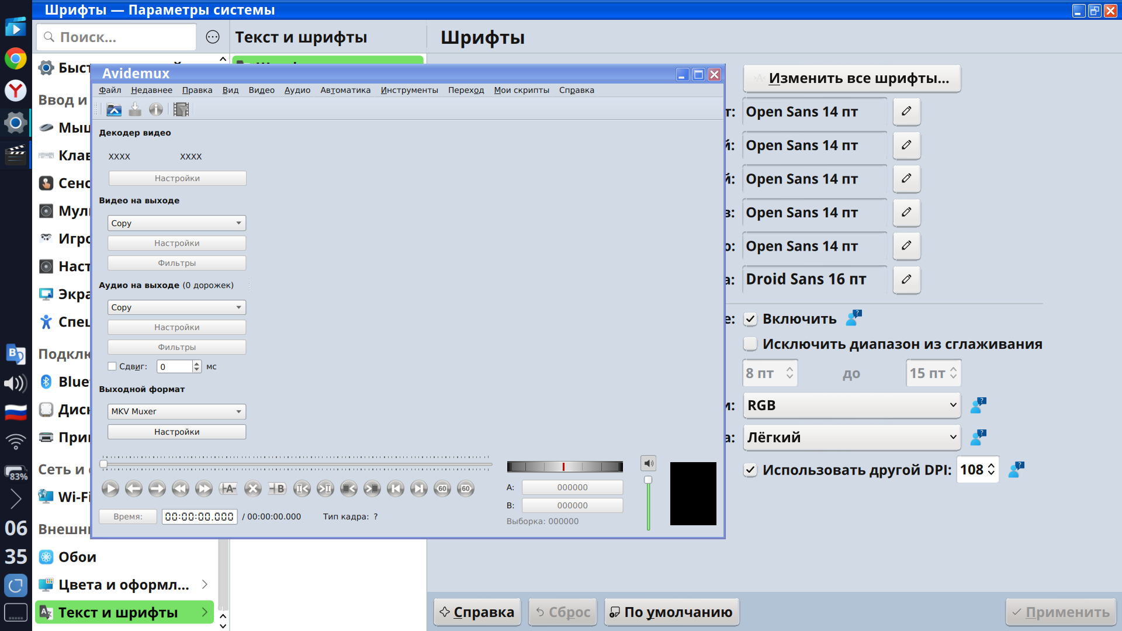The width and height of the screenshot is (1122, 631).
Task: Expand the video output Copy dropdown
Action: pyautogui.click(x=176, y=223)
